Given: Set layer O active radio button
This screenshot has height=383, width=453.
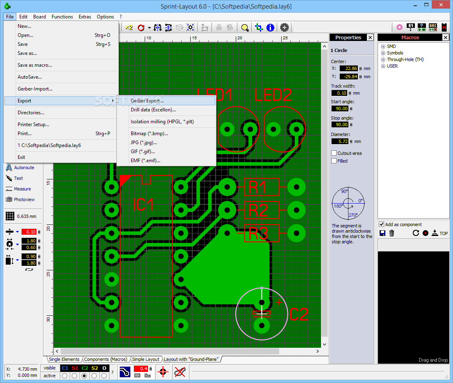Looking at the screenshot, I should pyautogui.click(x=104, y=376).
